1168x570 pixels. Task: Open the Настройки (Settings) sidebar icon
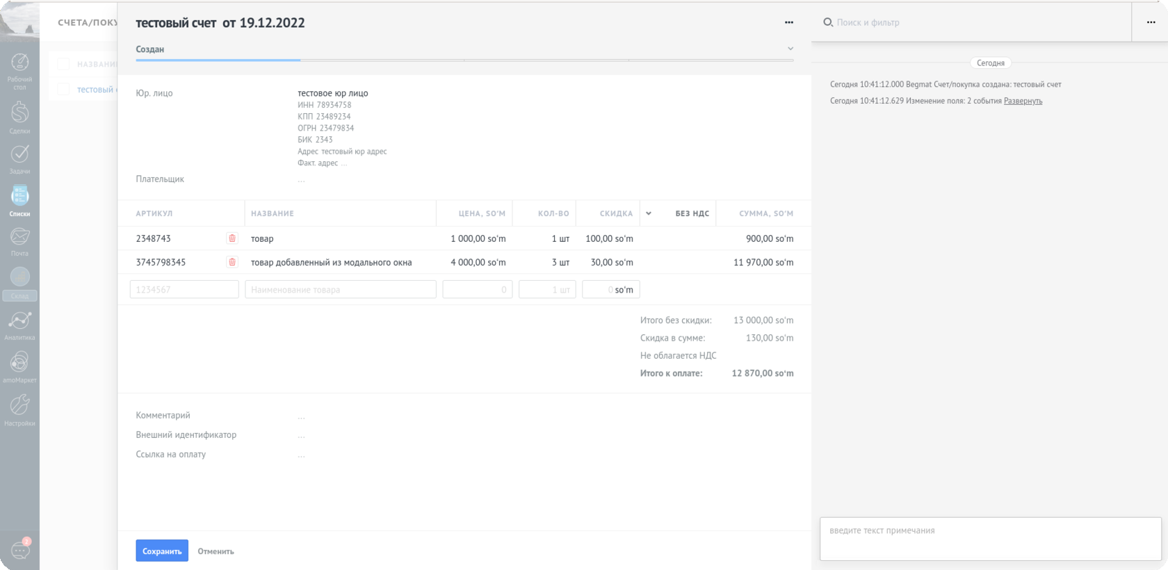[19, 409]
